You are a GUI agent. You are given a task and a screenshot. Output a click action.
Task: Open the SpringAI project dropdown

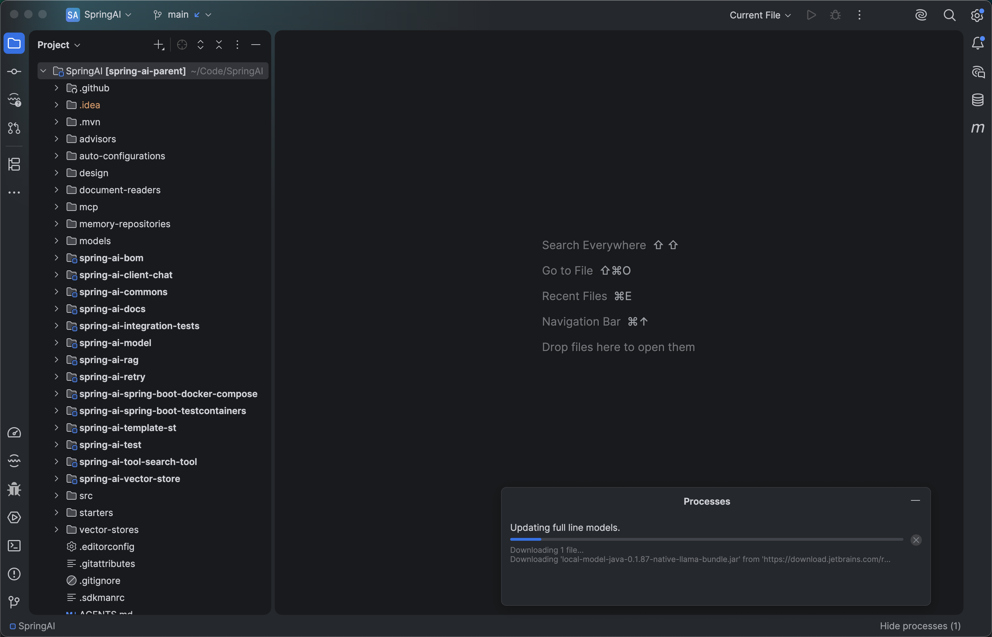point(99,15)
